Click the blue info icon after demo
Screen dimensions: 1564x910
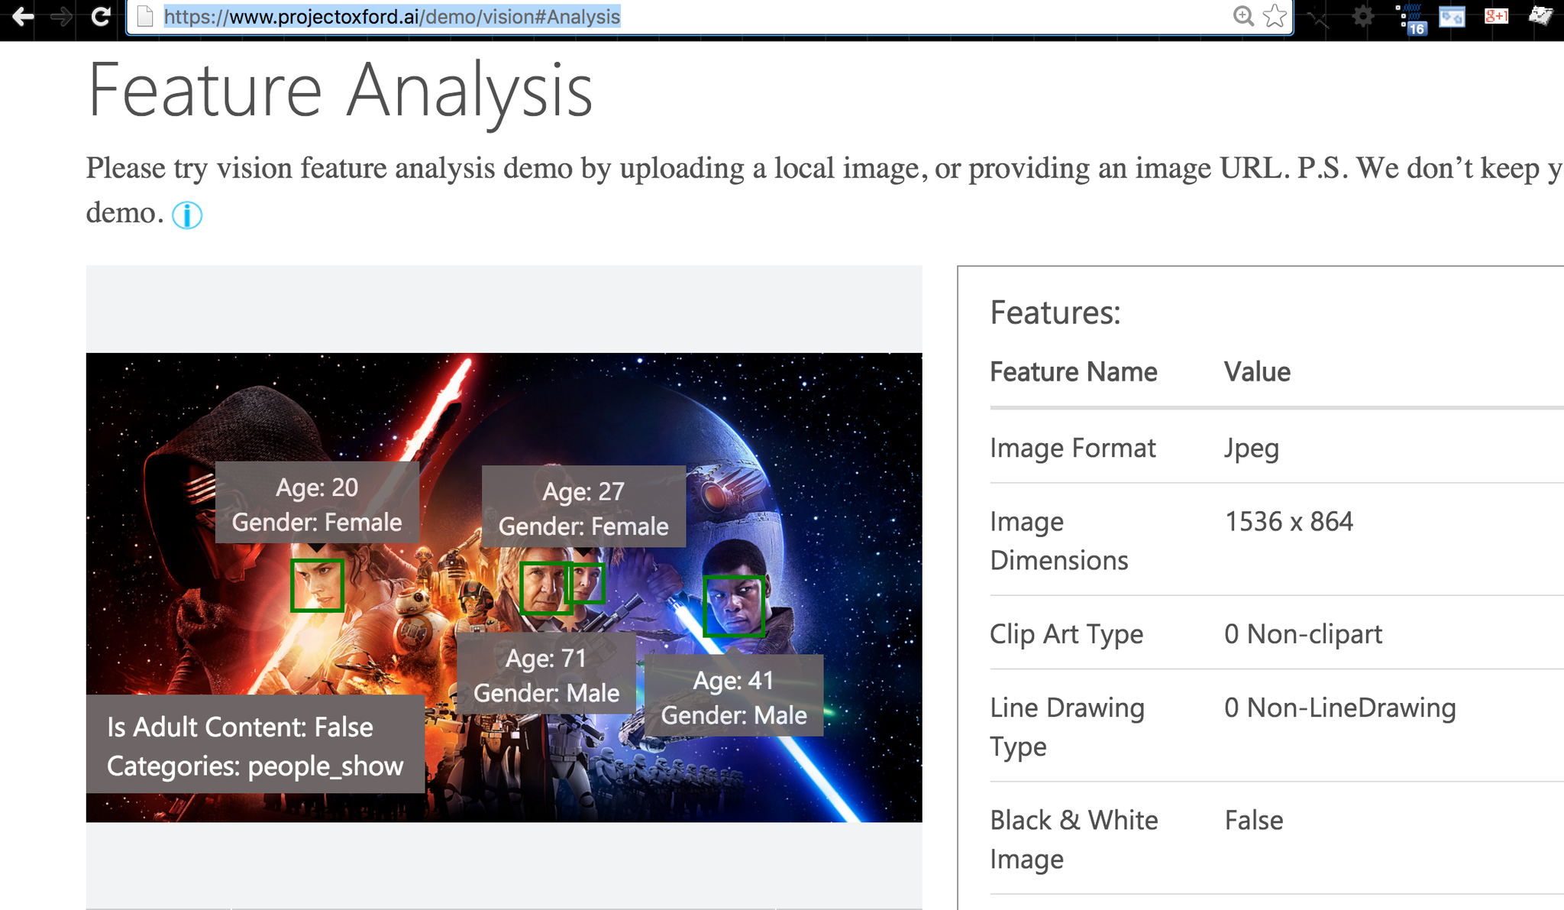point(187,215)
